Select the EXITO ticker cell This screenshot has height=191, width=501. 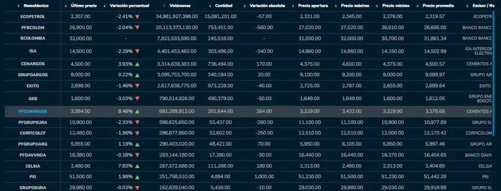coord(33,86)
